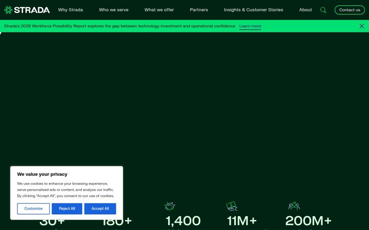
Task: Click the money-in-hand icon above 11M+
Action: [x=232, y=206]
